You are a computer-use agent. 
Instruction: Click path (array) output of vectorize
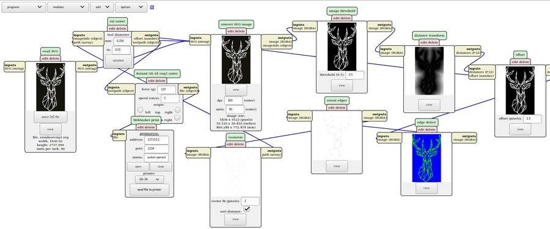tap(271, 154)
